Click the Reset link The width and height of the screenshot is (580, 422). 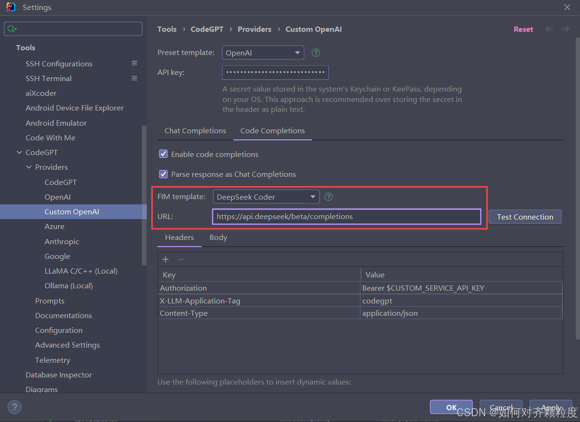(x=524, y=29)
